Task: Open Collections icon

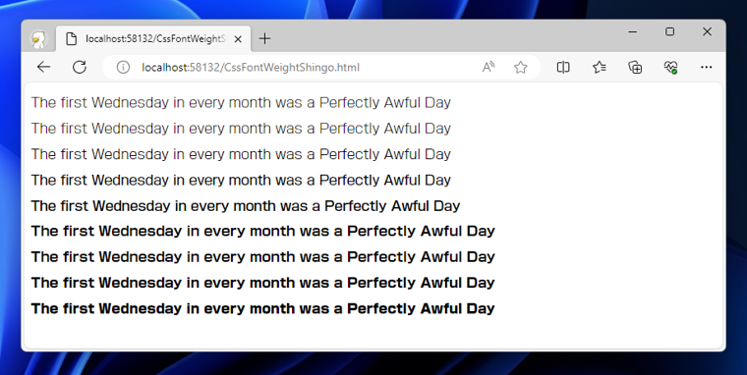Action: 635,67
